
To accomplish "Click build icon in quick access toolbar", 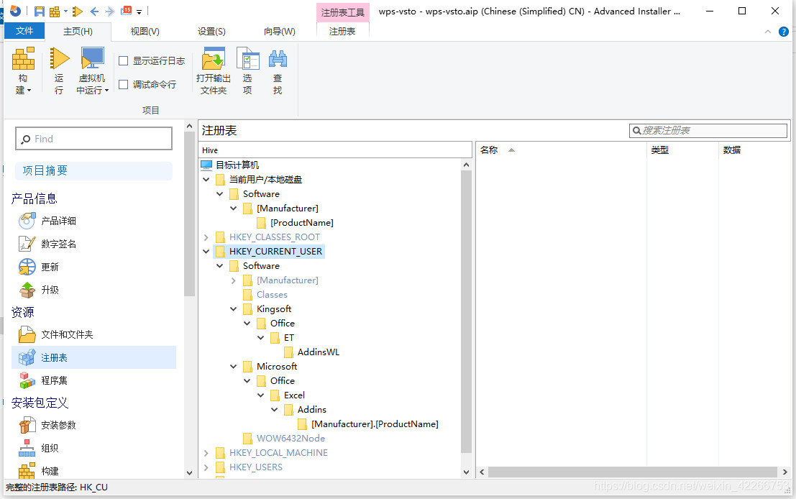I will 55,11.
